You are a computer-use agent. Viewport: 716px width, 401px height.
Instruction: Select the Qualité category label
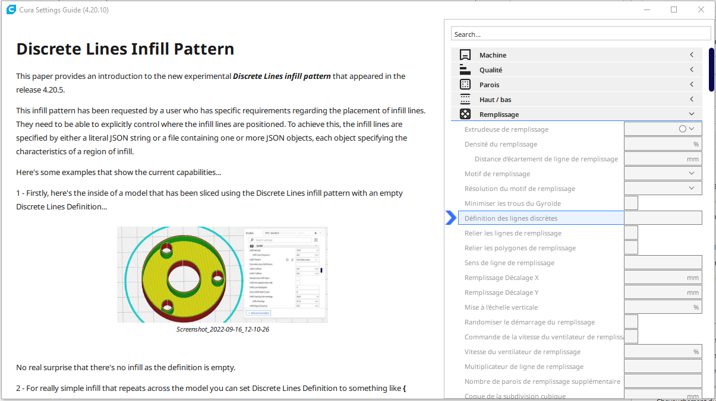click(491, 70)
